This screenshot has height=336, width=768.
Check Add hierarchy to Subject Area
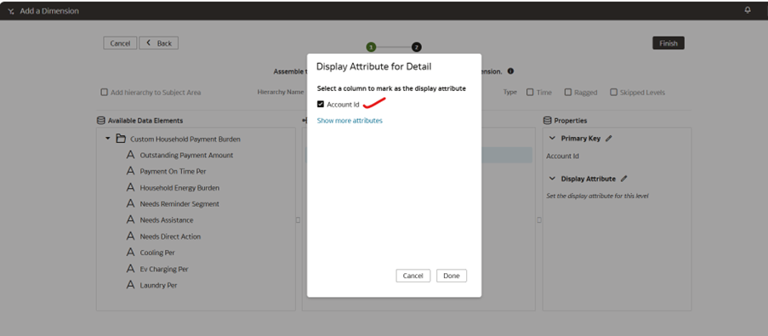click(x=104, y=92)
